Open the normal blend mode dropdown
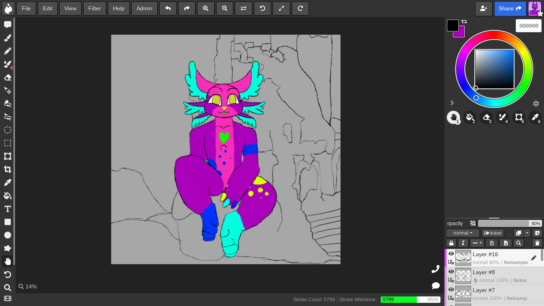Screen dimensions: 544x306 point(463,233)
